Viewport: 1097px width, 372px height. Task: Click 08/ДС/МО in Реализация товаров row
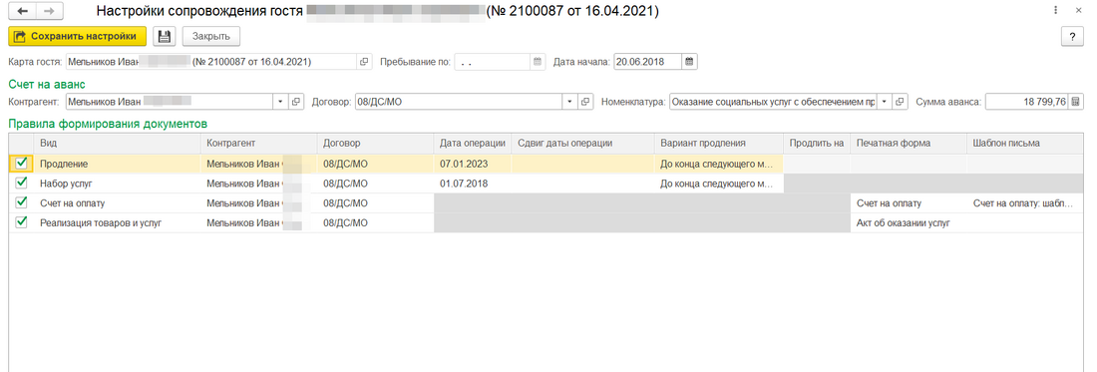pyautogui.click(x=375, y=223)
